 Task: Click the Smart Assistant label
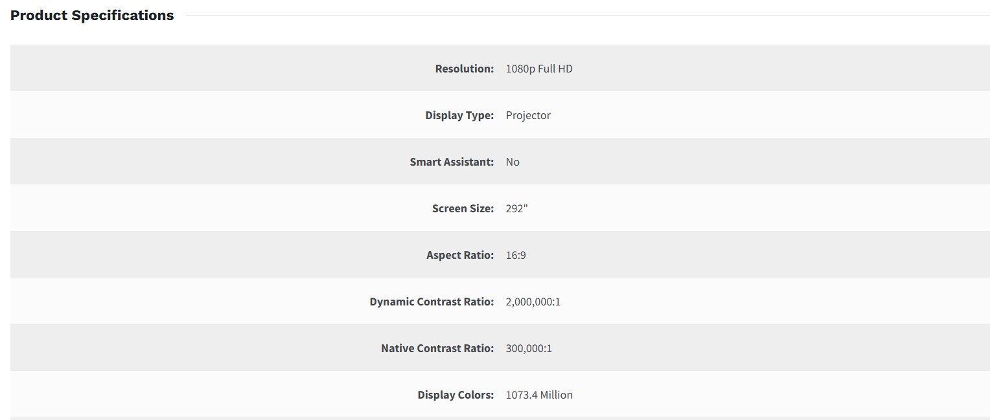pos(452,162)
